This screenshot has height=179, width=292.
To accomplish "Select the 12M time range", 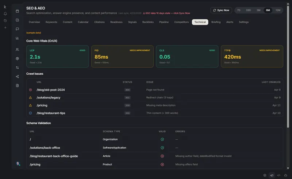I will pyautogui.click(x=278, y=10).
